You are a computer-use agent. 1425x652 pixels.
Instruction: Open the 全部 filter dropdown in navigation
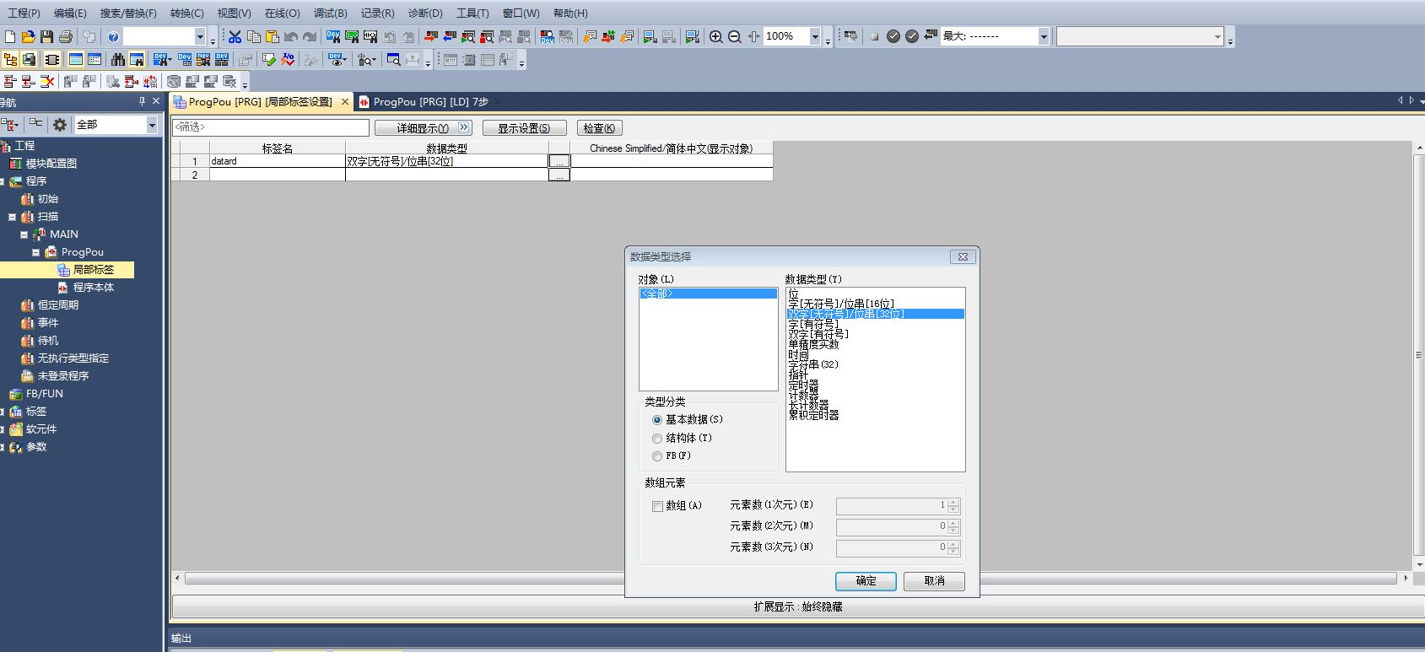(x=152, y=125)
